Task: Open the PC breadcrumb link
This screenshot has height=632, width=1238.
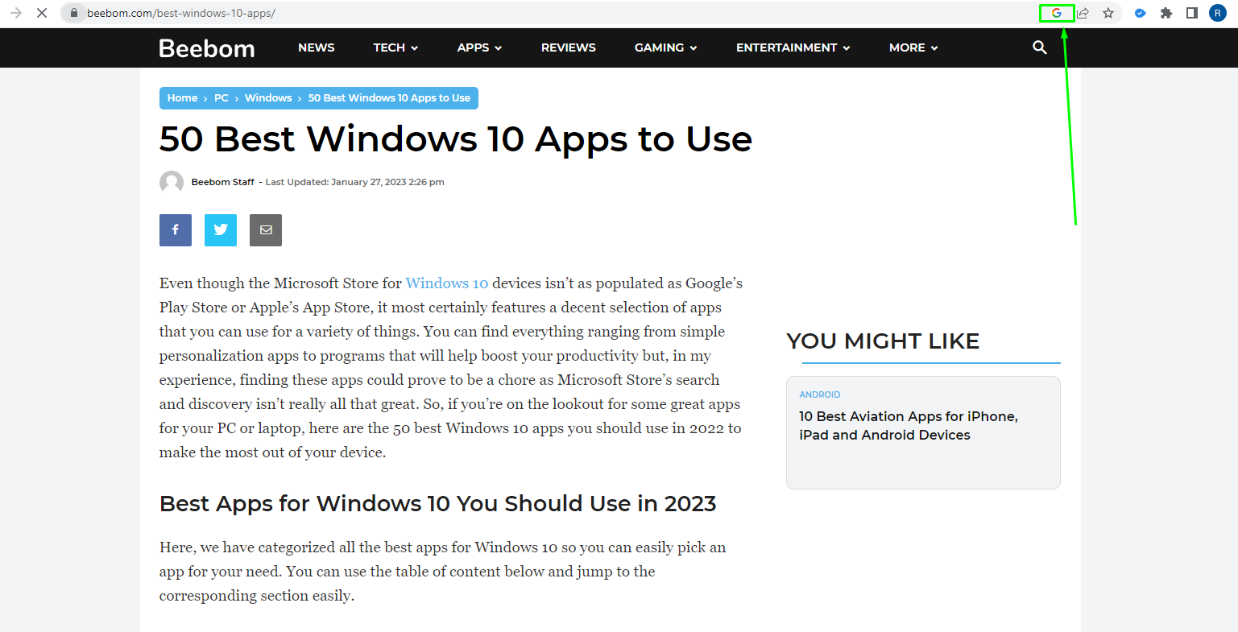Action: click(222, 98)
